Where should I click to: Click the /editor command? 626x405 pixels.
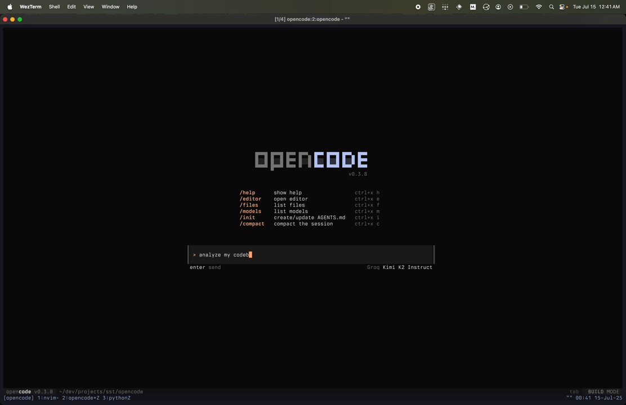point(251,199)
